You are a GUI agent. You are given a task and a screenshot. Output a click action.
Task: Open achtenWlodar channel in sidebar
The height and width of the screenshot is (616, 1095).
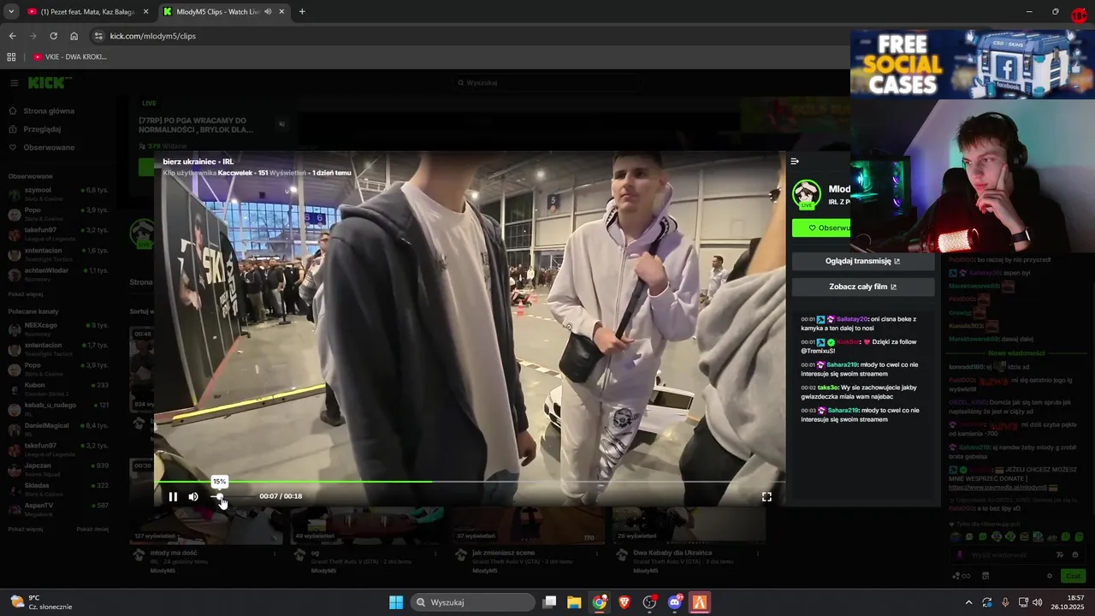click(58, 274)
